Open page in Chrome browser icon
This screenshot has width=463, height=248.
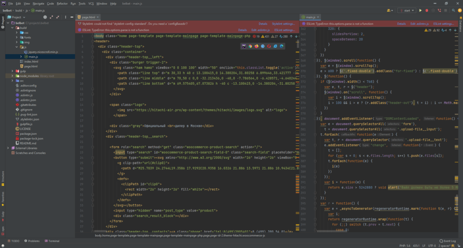[x=250, y=46]
